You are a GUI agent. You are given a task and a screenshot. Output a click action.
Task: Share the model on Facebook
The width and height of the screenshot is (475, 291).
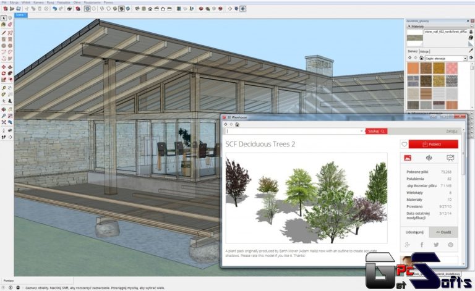pyautogui.click(x=422, y=245)
